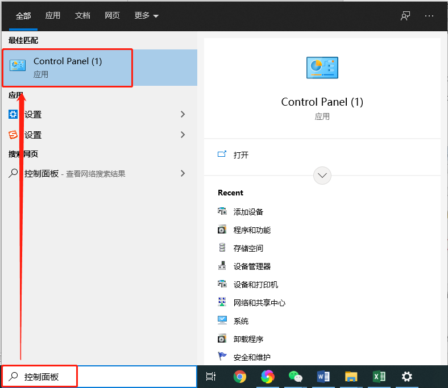Viewport: 448px width, 388px height.
Task: Click the 程序和功能 icon in Recent
Action: pyautogui.click(x=222, y=230)
